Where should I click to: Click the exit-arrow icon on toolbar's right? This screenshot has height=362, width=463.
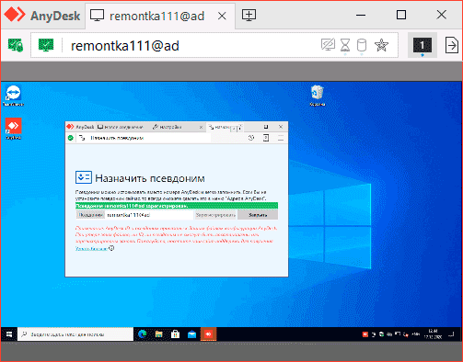click(452, 45)
